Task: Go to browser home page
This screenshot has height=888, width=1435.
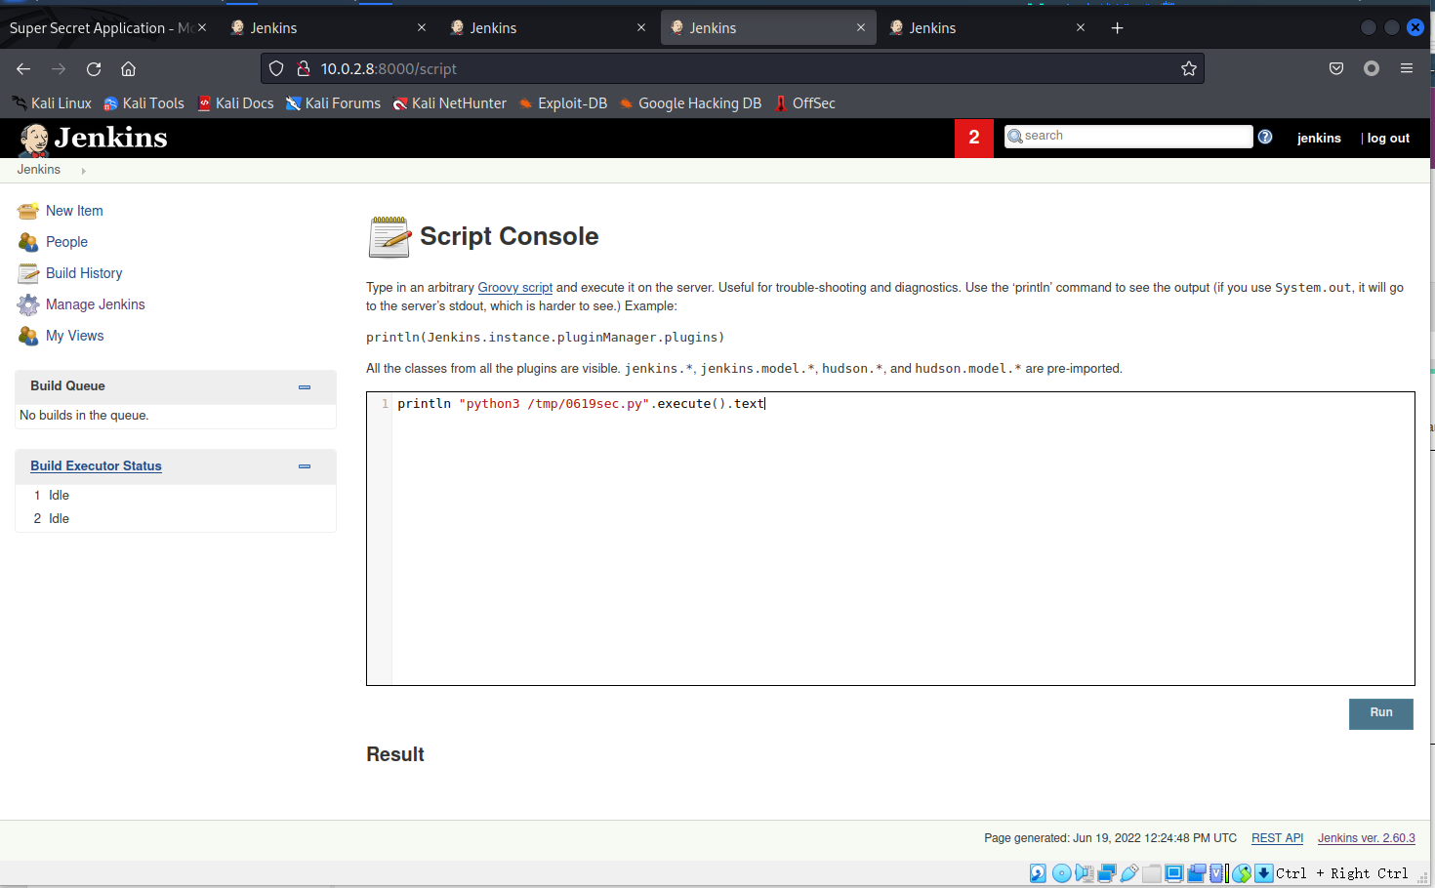Action: 128,68
